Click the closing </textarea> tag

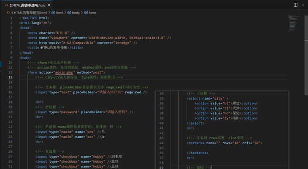point(197,153)
